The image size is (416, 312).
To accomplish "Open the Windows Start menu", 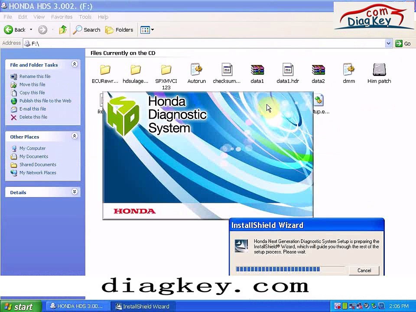I will click(21, 306).
